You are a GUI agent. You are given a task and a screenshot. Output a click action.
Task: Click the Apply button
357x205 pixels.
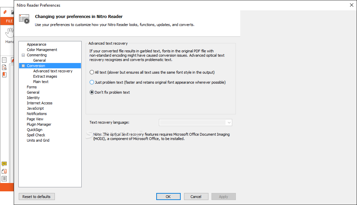point(224,197)
